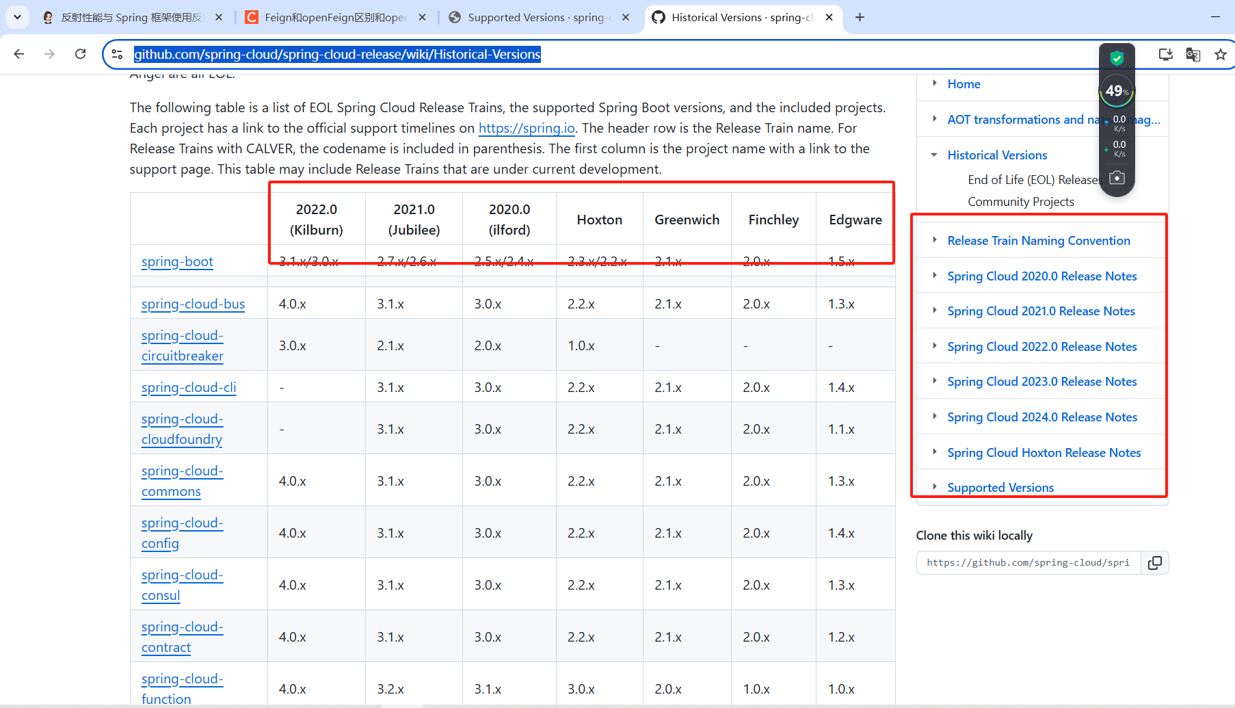Open Spring Cloud 2020.0 Release Notes
This screenshot has width=1235, height=708.
click(x=1042, y=276)
